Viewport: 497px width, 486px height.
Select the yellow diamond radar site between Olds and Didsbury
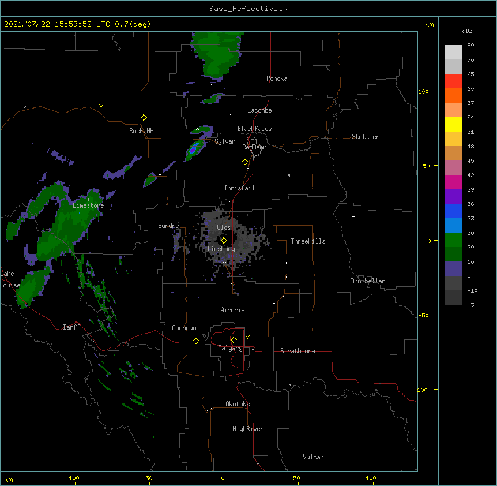pos(224,240)
